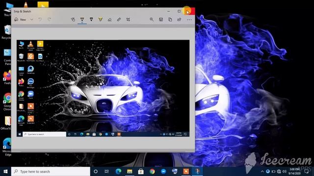
Task: Click the New snip button
Action: click(x=20, y=20)
